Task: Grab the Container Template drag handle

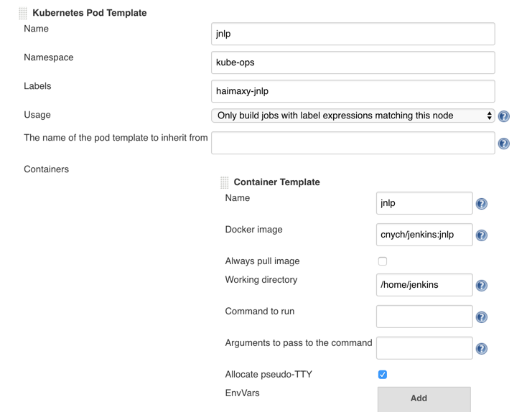Action: [x=225, y=182]
